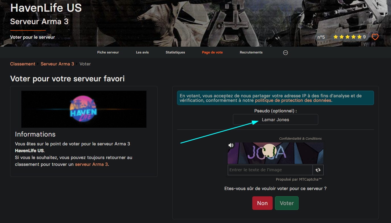Click the HavenLife US page title
The width and height of the screenshot is (391, 223).
pyautogui.click(x=46, y=8)
